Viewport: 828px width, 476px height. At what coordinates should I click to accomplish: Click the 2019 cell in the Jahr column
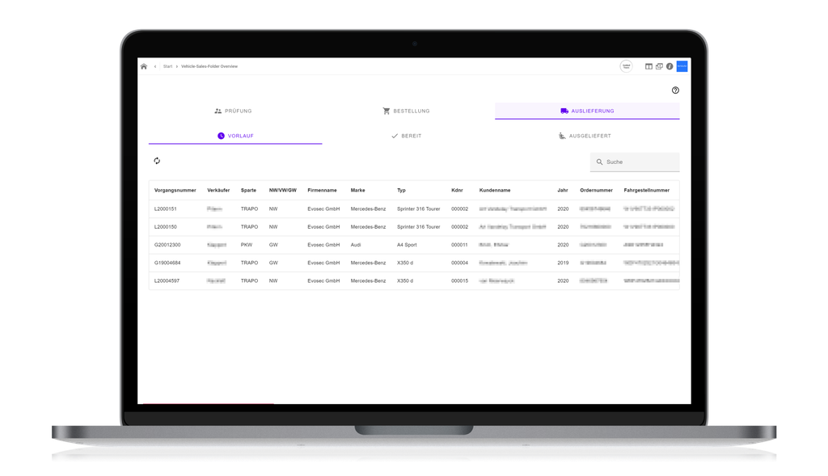pyautogui.click(x=563, y=263)
